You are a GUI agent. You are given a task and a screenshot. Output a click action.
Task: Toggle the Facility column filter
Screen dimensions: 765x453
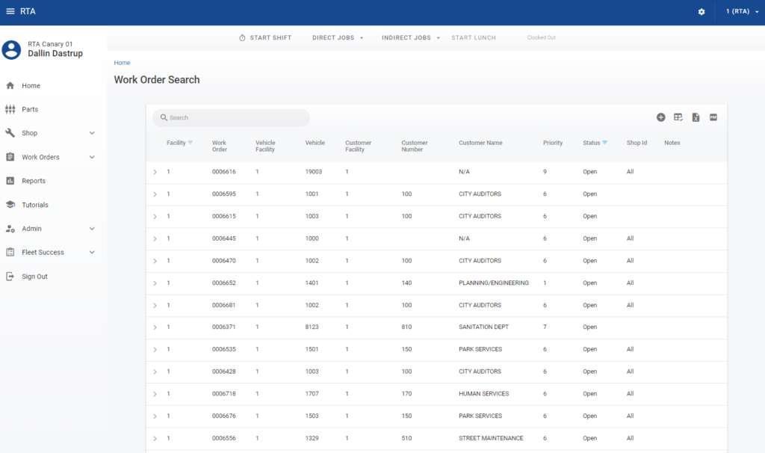(x=191, y=143)
